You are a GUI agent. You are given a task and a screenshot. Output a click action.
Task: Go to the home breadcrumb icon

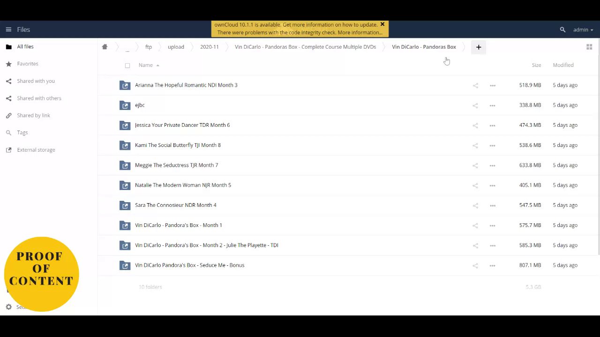click(x=105, y=47)
